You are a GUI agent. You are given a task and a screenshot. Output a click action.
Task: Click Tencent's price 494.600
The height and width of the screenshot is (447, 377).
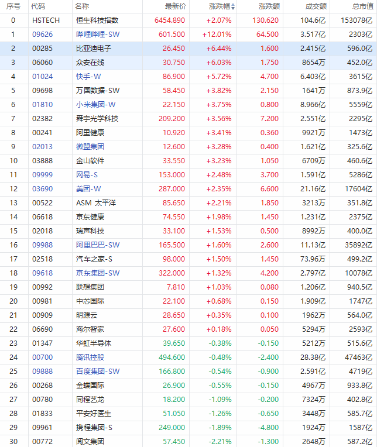click(172, 357)
